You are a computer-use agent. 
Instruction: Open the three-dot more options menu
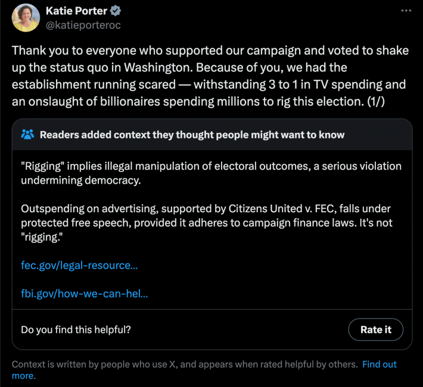[406, 11]
